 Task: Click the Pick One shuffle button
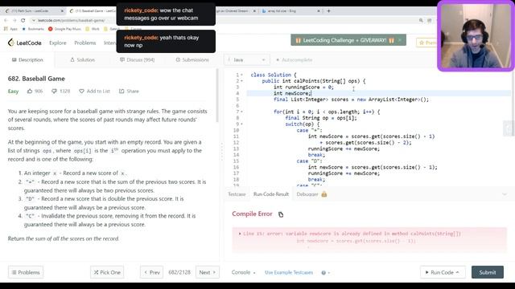tap(107, 272)
